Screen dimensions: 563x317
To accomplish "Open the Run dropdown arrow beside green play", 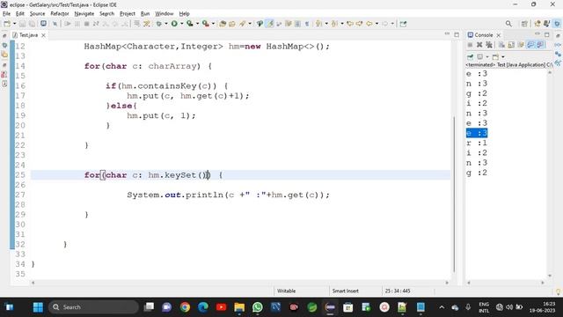I will [182, 24].
